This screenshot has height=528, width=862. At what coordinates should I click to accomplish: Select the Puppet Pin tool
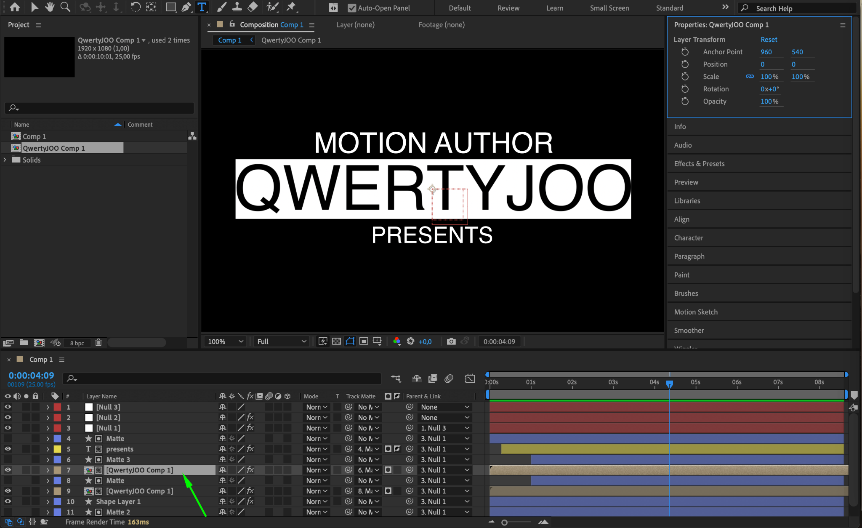(291, 7)
